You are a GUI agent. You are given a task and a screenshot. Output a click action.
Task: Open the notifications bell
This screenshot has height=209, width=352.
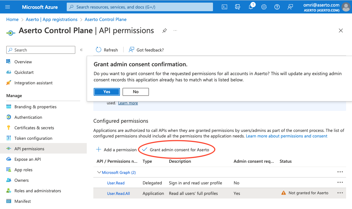(x=251, y=7)
